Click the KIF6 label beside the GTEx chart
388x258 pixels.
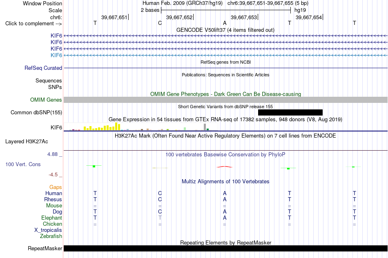pyautogui.click(x=56, y=127)
